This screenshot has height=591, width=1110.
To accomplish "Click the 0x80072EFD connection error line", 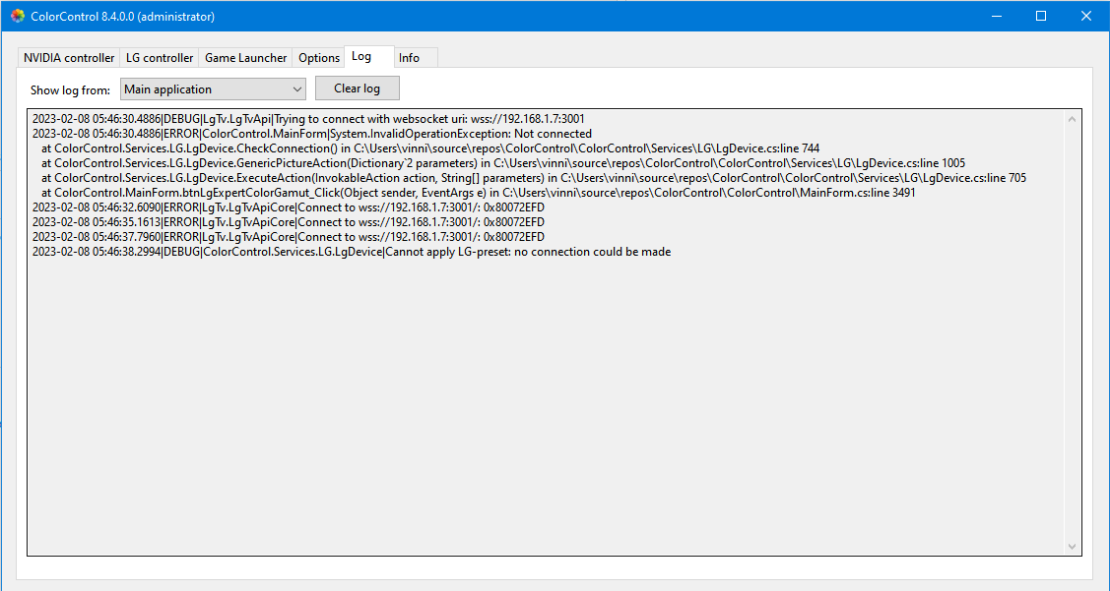I will (288, 207).
